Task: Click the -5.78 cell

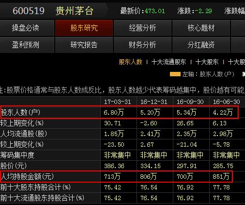Action: click(221, 144)
